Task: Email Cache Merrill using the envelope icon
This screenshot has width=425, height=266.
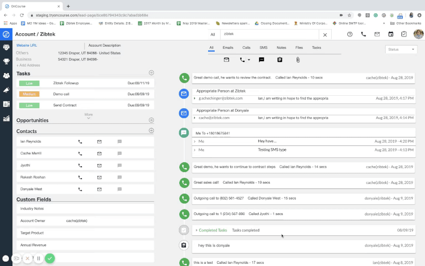Action: coord(99,154)
